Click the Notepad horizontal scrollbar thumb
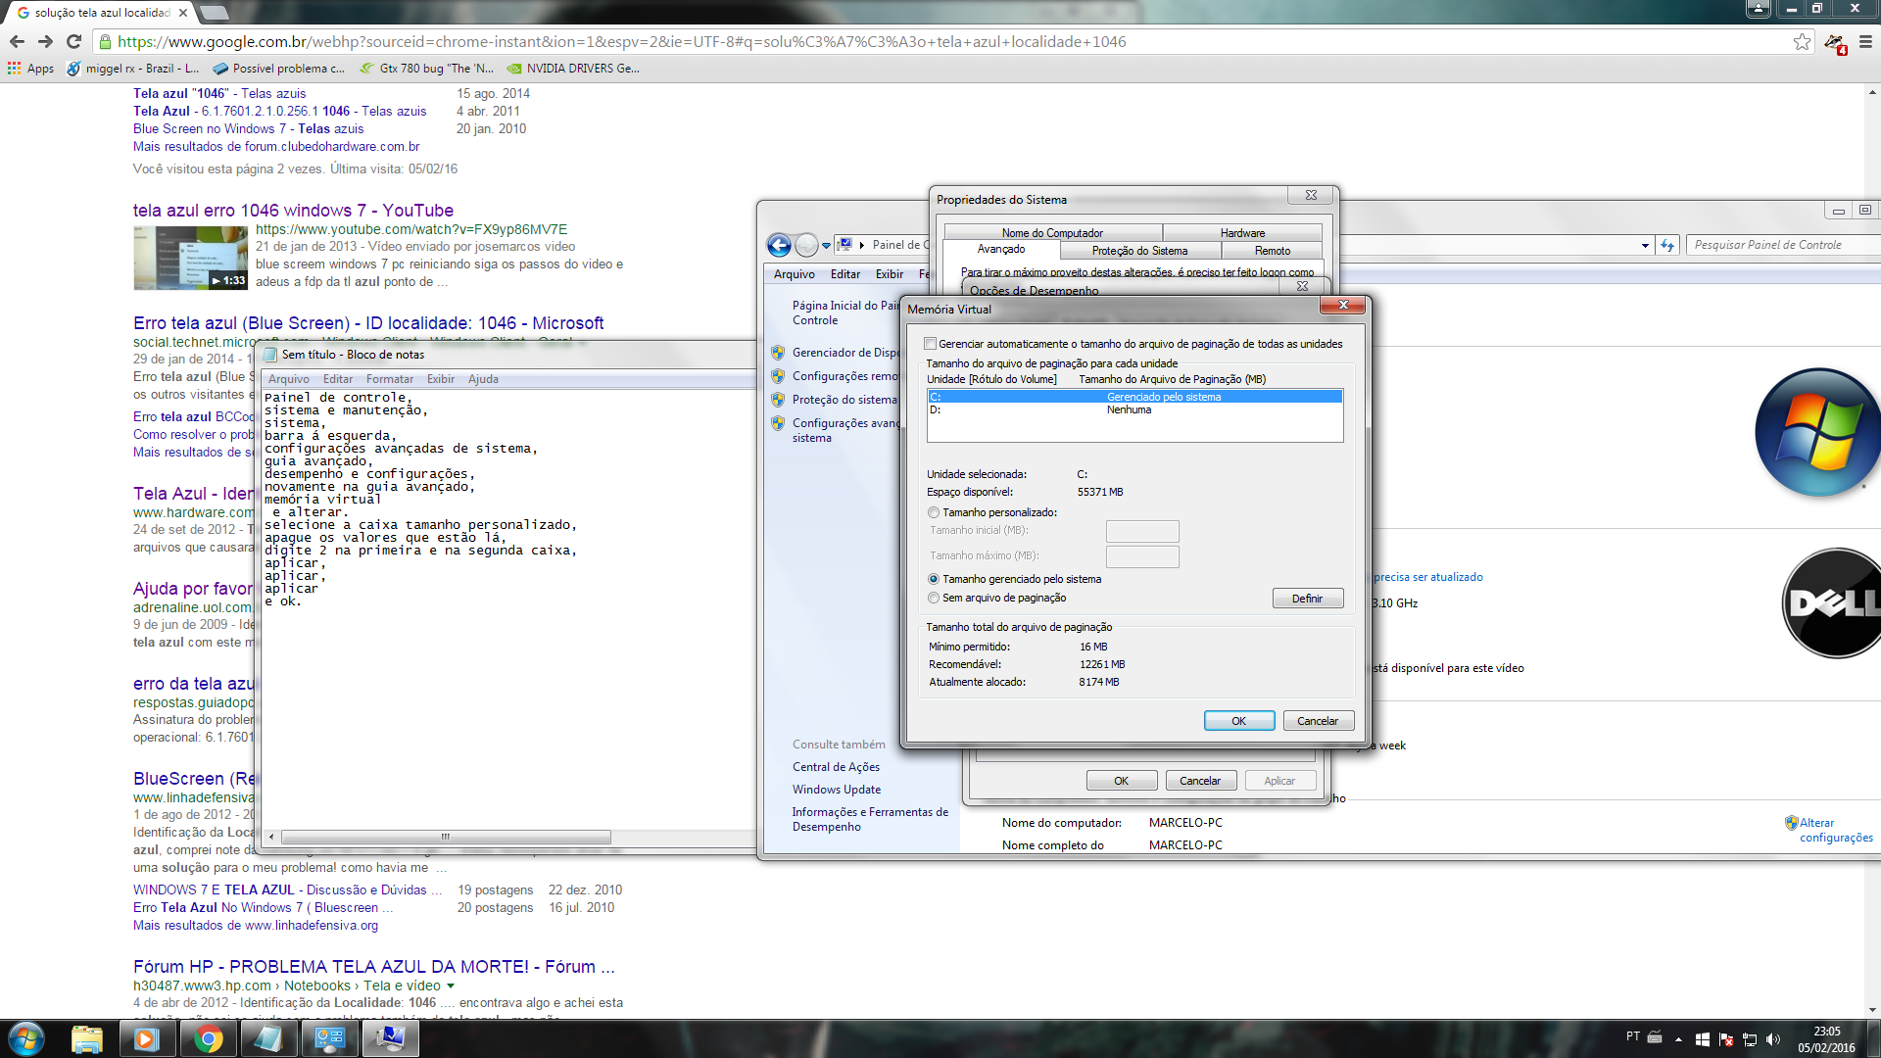 [x=446, y=838]
